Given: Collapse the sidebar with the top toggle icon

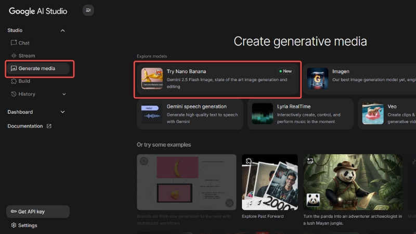Looking at the screenshot, I should (x=88, y=10).
